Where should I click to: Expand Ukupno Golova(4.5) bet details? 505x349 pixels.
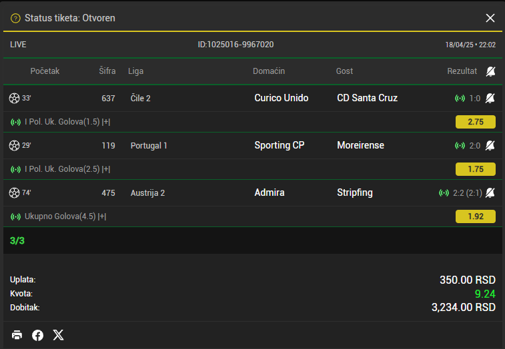point(102,216)
